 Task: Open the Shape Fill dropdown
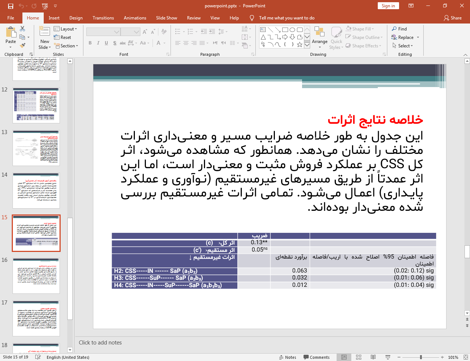[360, 29]
